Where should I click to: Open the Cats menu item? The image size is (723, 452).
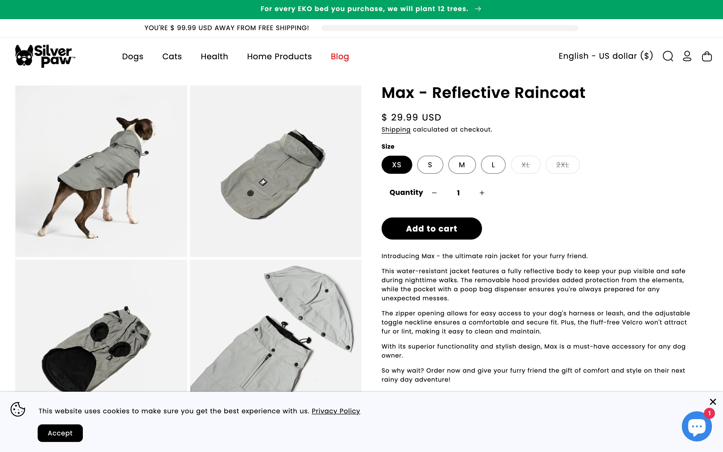172,56
